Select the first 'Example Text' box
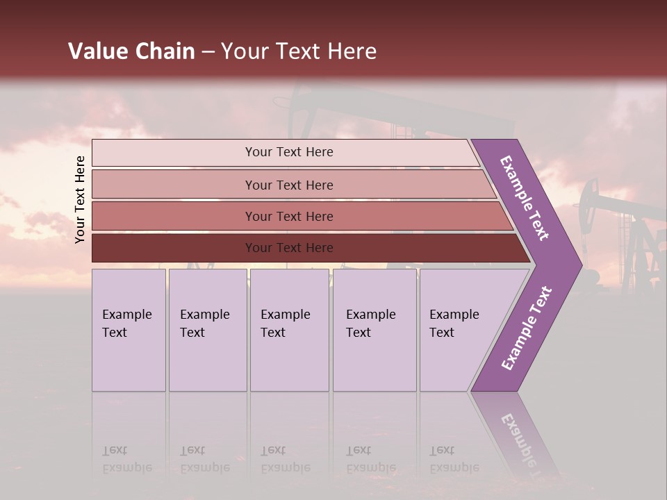The image size is (667, 500). 129,330
